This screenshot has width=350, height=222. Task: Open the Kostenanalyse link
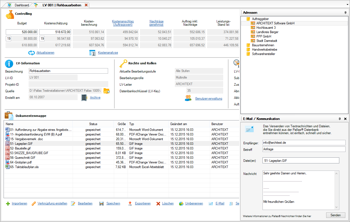108,53
